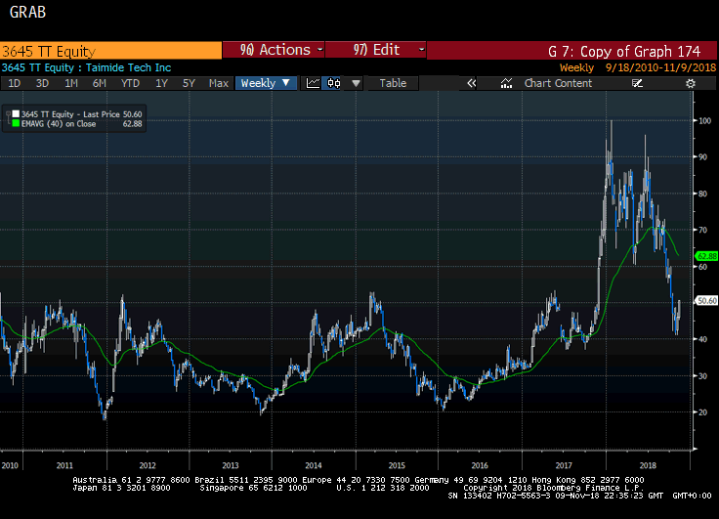Screen dimensions: 719x519
Task: Click the green EMAVG legend color swatch
Action: [15, 124]
